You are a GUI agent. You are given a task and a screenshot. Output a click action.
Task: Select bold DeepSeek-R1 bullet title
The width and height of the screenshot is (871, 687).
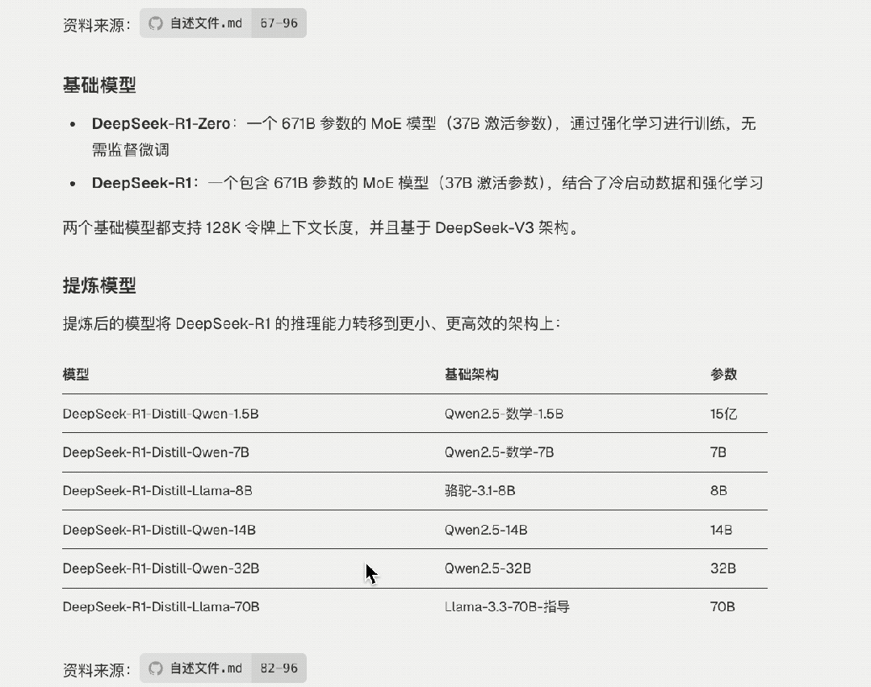(141, 182)
